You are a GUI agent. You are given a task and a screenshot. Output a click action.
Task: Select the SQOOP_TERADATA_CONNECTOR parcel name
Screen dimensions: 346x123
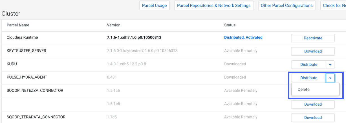click(36, 117)
